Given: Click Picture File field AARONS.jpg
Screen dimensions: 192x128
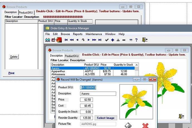Looking at the screenshot, I should coord(98,124).
